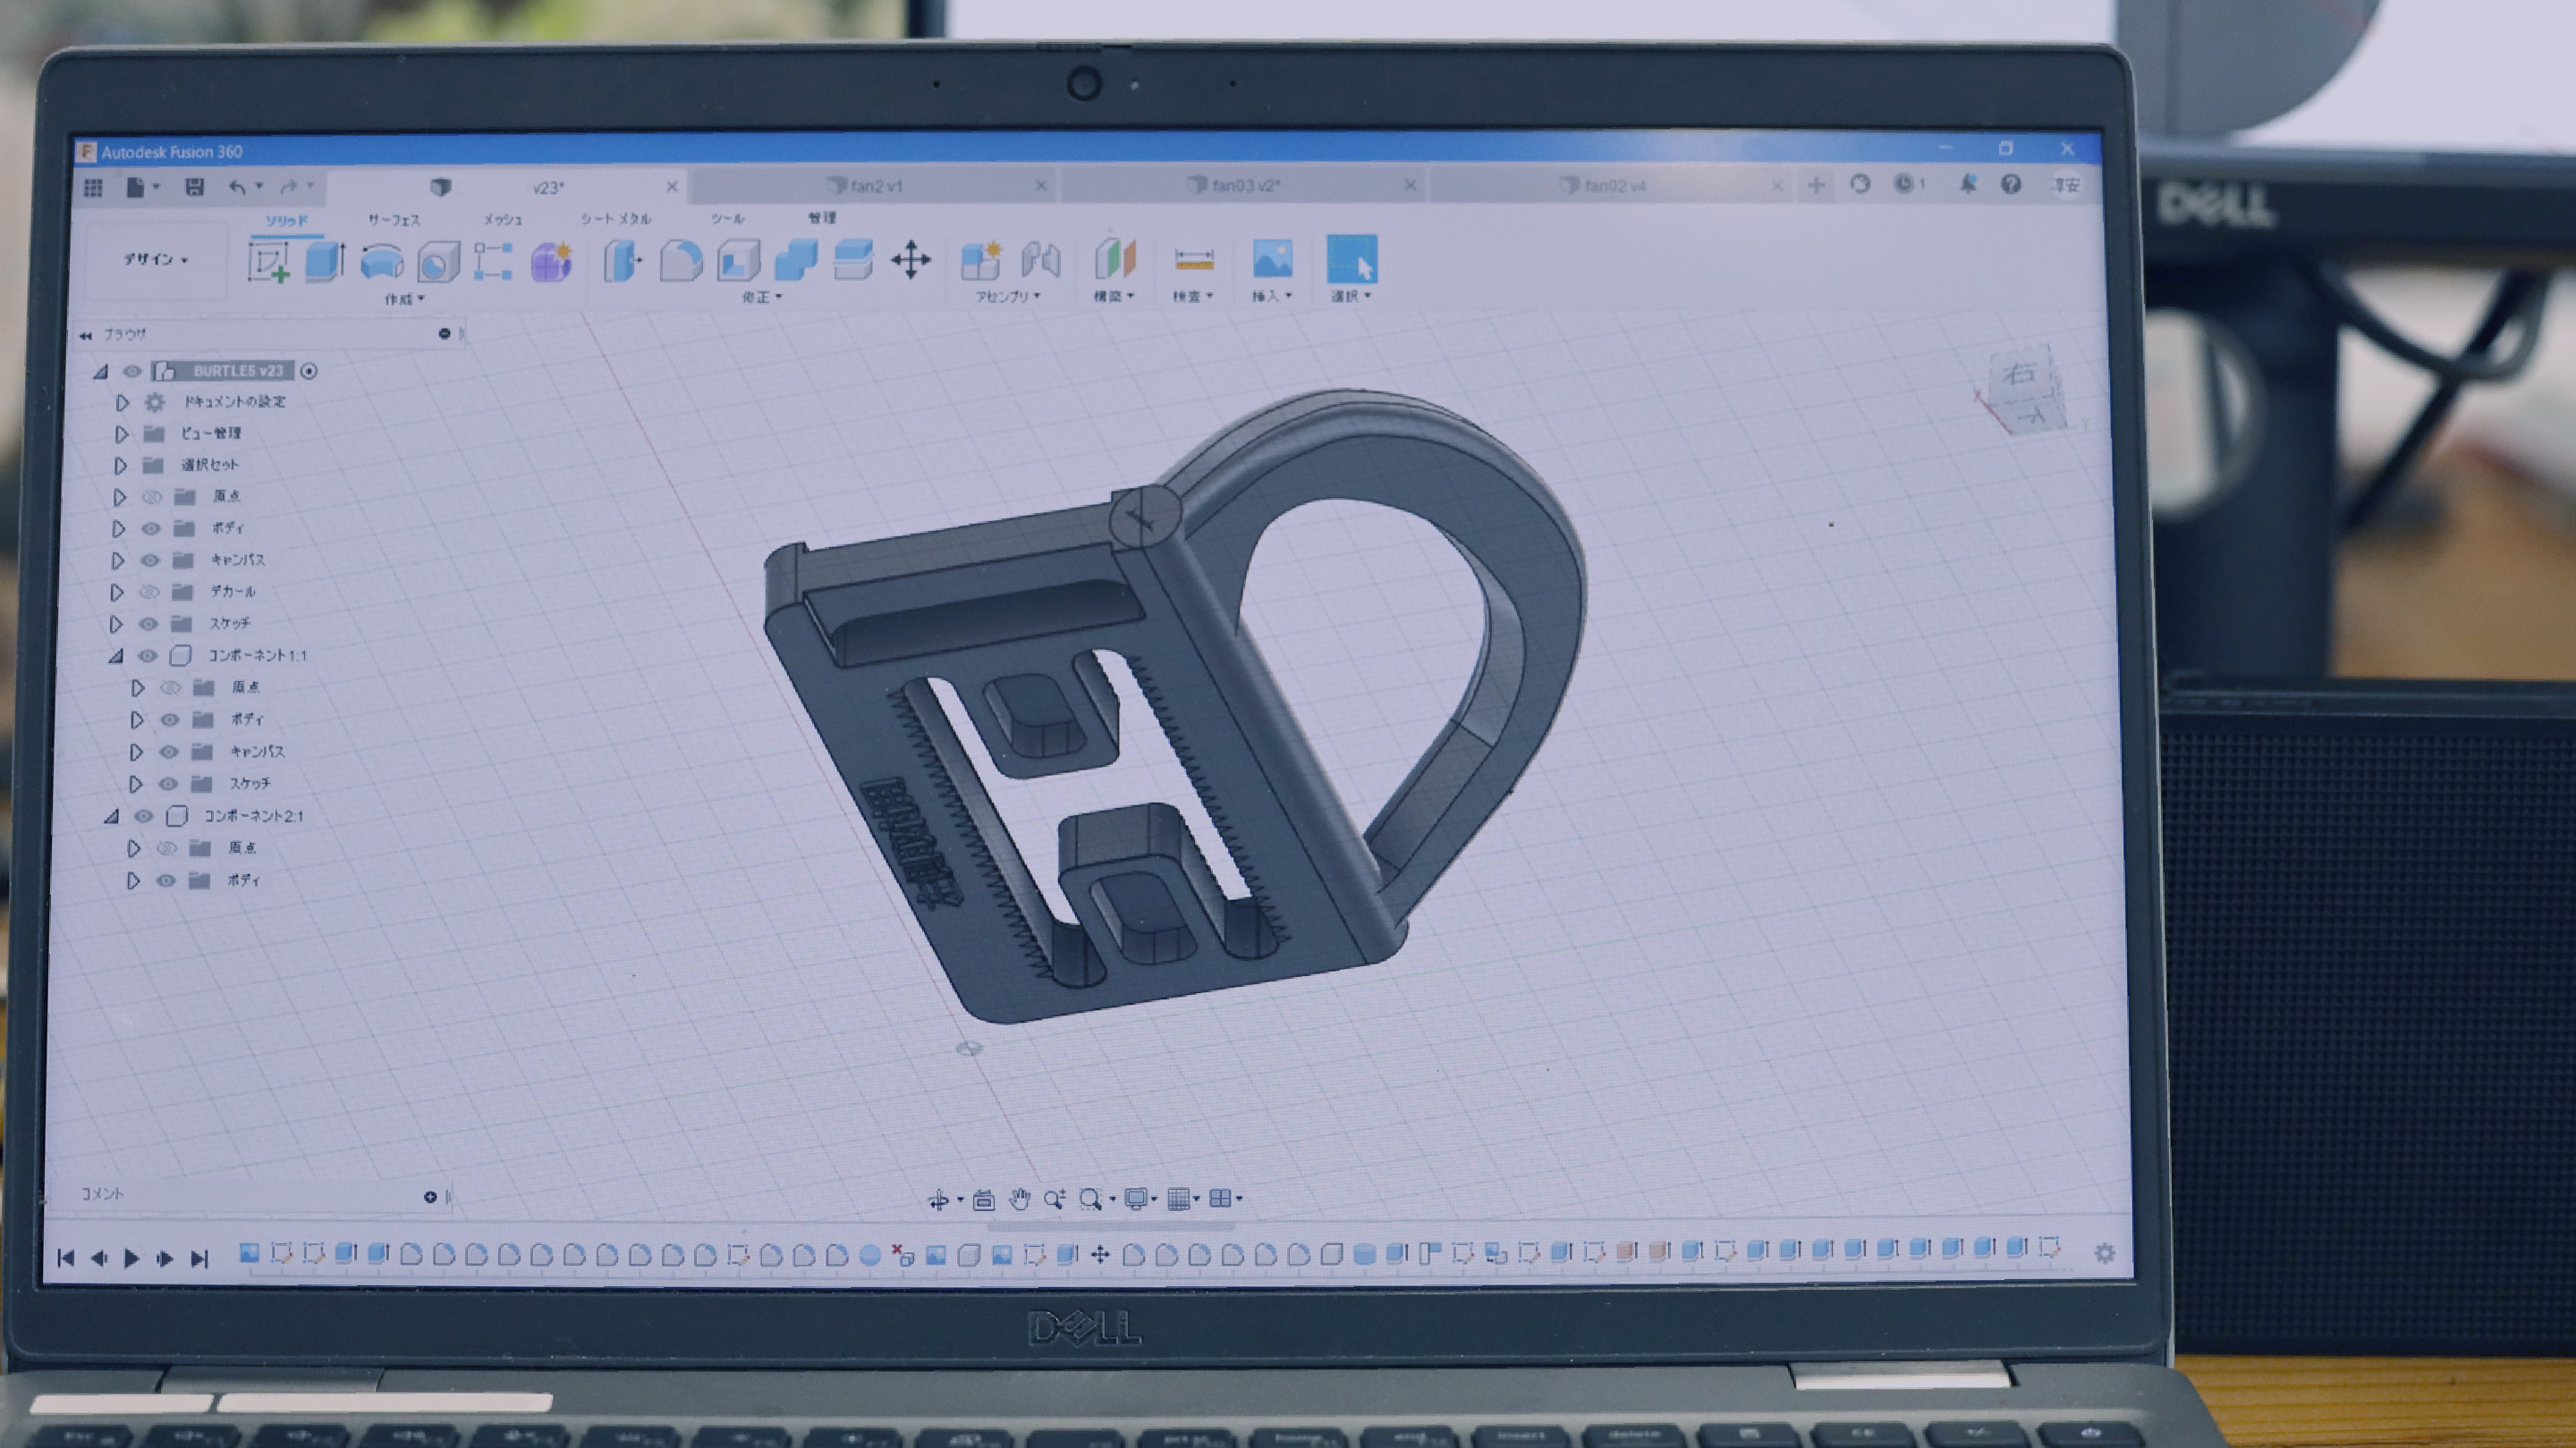This screenshot has height=1448, width=2576.
Task: Select the Fillet tool
Action: 680,261
